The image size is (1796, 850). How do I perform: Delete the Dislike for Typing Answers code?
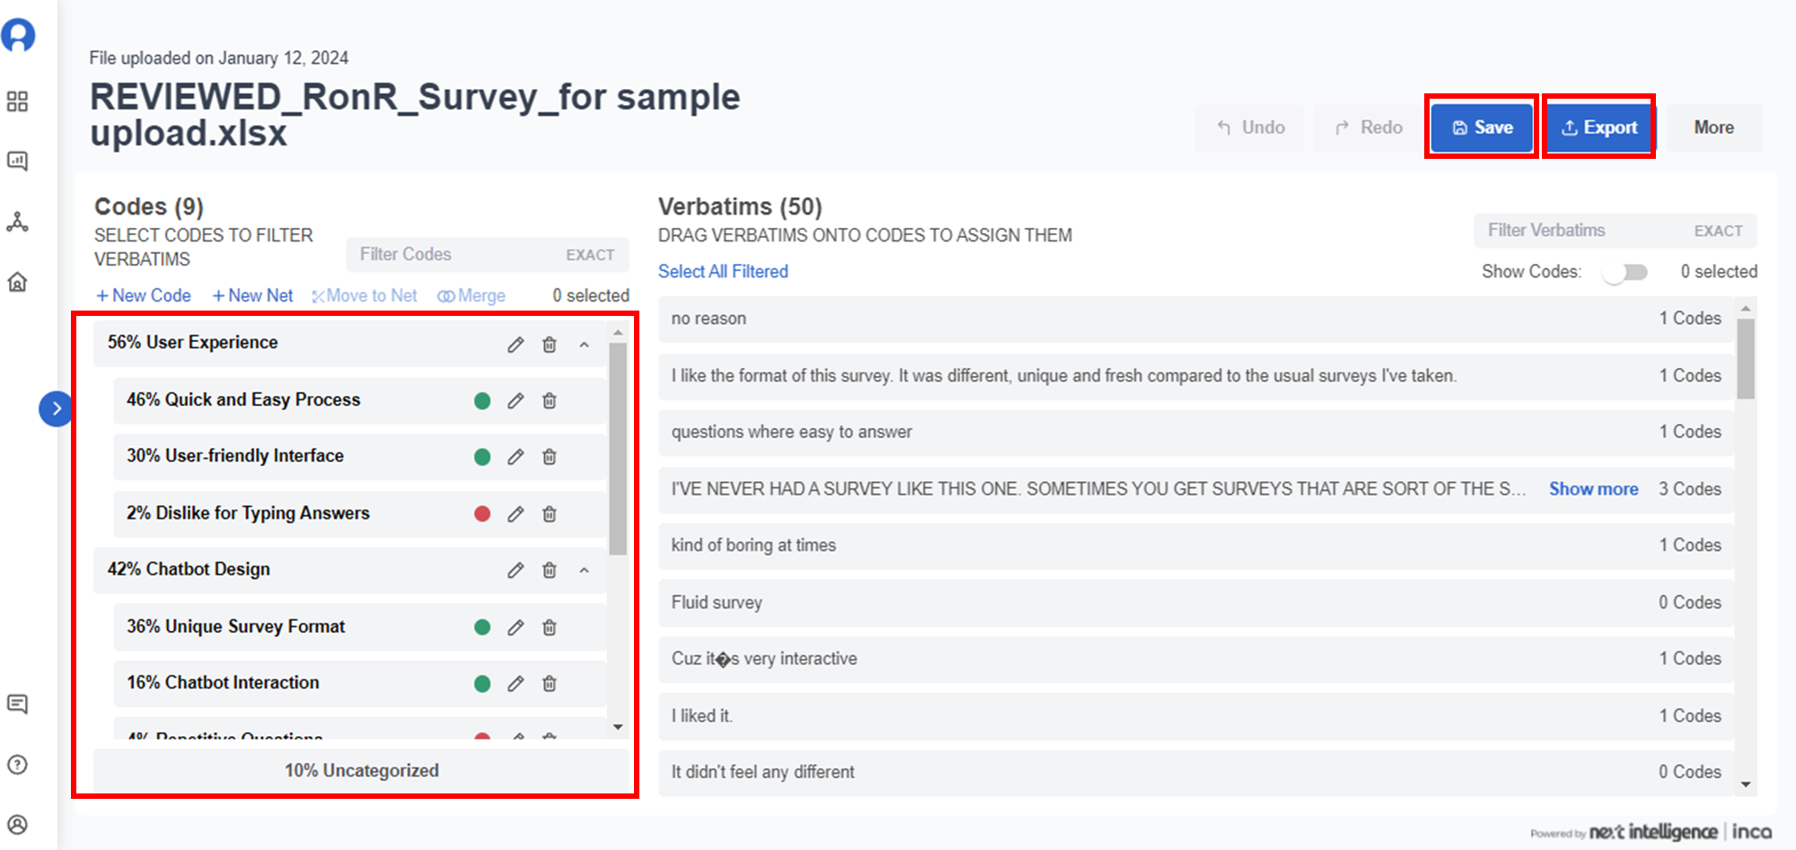click(x=550, y=513)
